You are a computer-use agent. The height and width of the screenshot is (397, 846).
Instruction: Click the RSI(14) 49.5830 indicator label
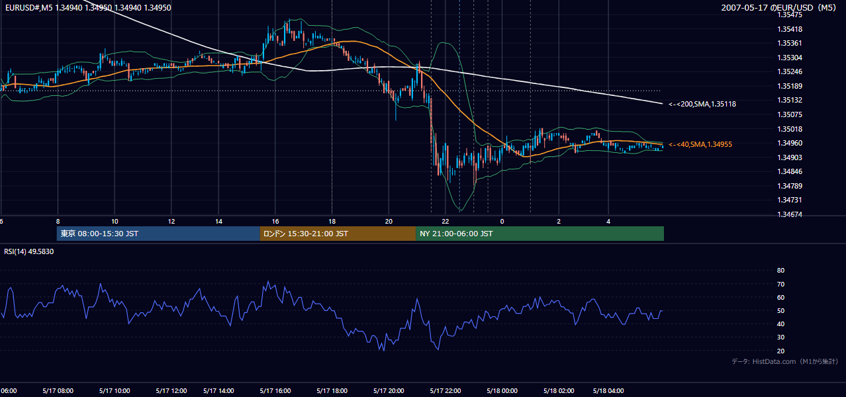click(x=28, y=251)
